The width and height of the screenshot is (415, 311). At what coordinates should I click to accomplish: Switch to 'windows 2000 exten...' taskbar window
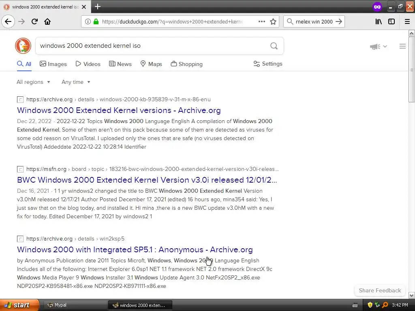click(140, 305)
